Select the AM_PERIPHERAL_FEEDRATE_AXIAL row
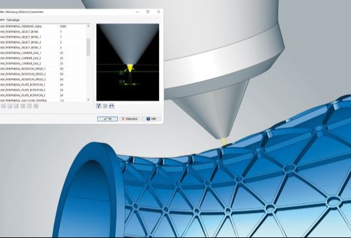The image size is (351, 238). [x=43, y=26]
